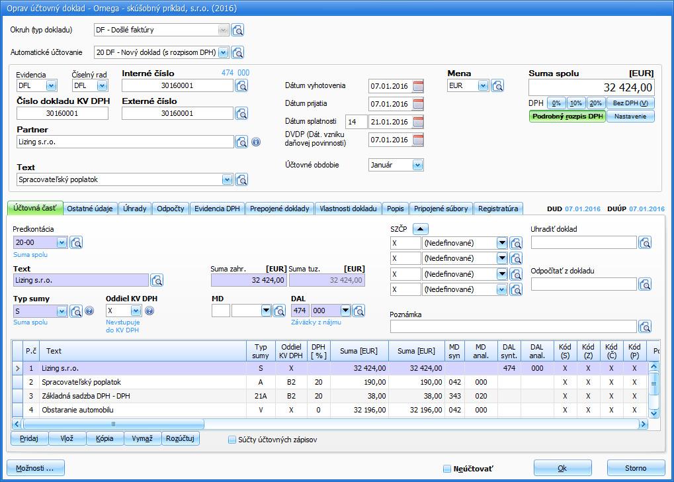Screen dimensions: 674x482
Task: Expand Oddiel KV DPH X dropdown
Action: (136, 311)
